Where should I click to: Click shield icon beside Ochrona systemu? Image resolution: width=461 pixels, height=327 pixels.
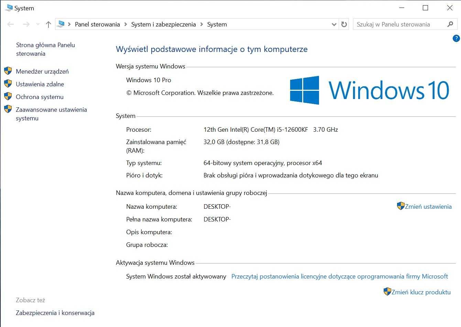tap(8, 96)
